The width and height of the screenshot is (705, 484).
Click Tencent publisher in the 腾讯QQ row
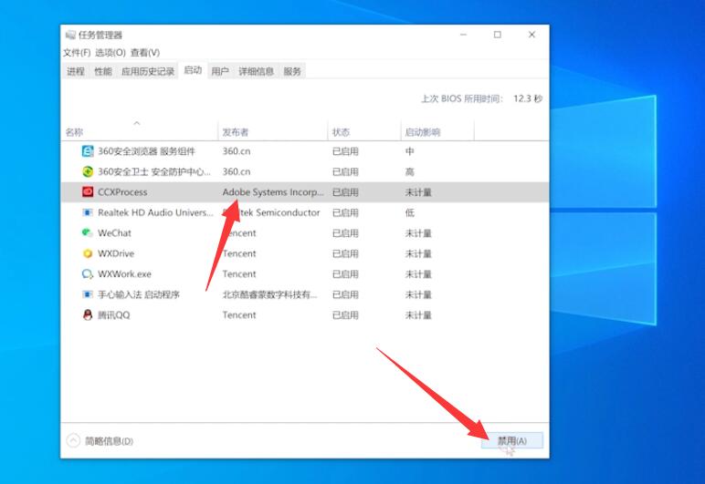(239, 314)
